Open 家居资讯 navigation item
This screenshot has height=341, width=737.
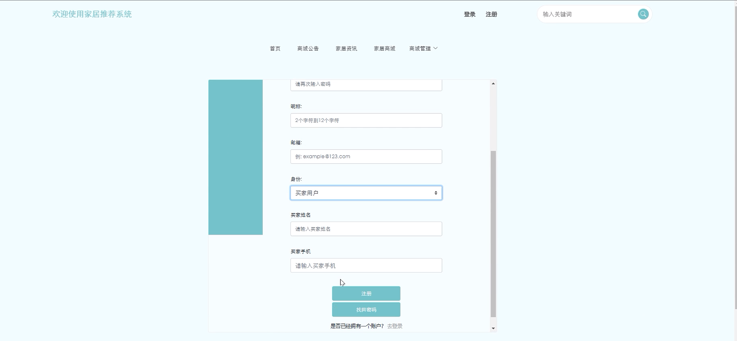[x=346, y=48]
